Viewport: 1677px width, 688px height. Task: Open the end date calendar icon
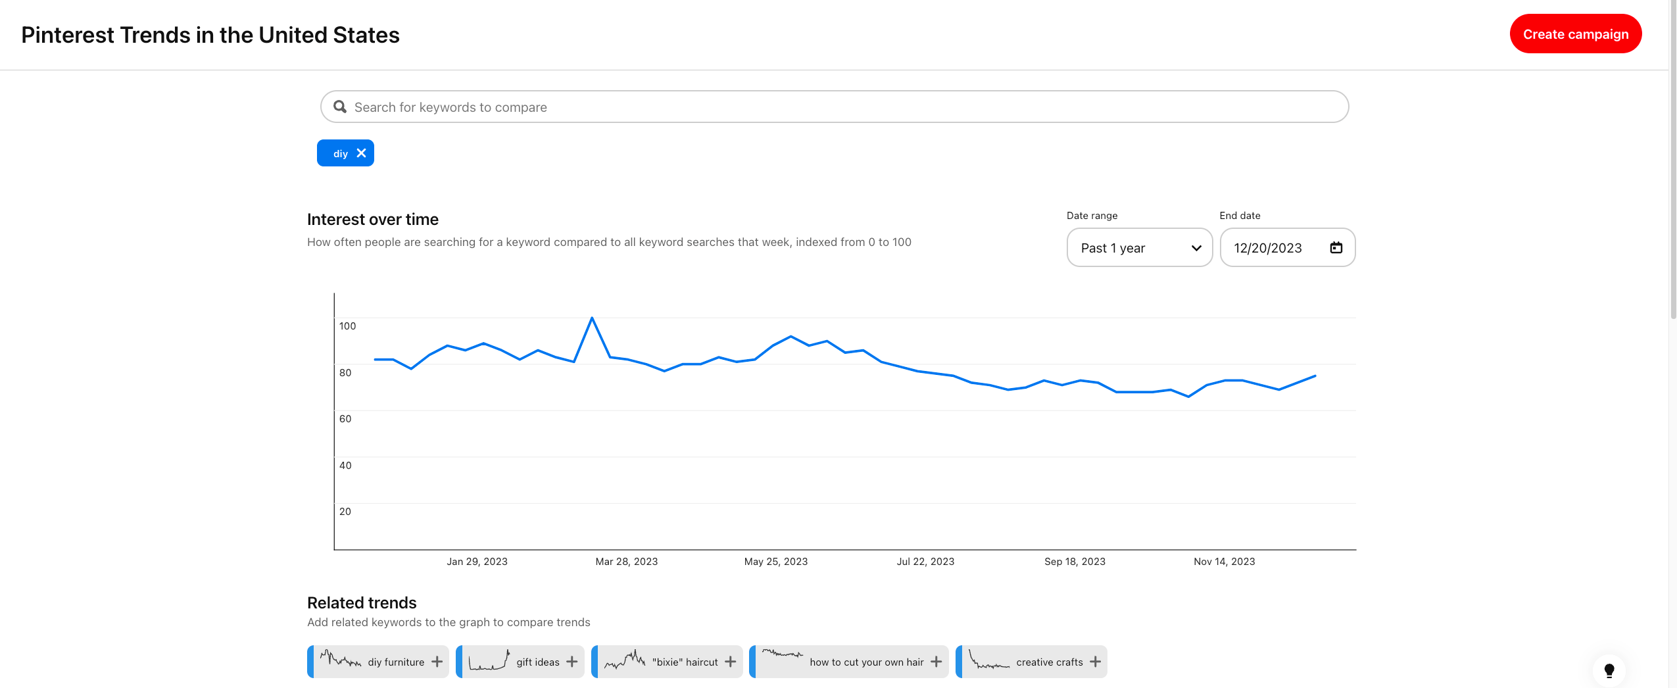coord(1336,248)
